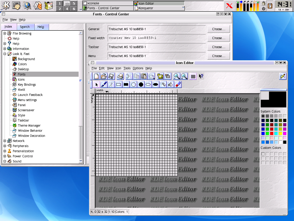Click Choose button for Toolbar font
The height and width of the screenshot is (221, 294).
[219, 47]
